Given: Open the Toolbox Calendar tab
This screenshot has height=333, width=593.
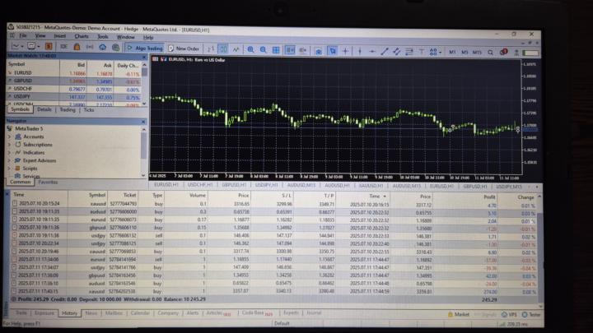Looking at the screenshot, I should click(x=140, y=313).
